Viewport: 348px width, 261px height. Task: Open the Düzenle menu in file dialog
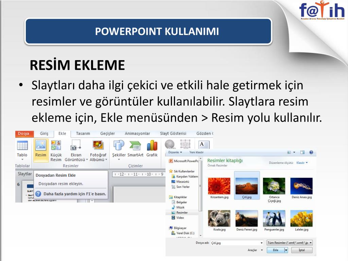175,152
